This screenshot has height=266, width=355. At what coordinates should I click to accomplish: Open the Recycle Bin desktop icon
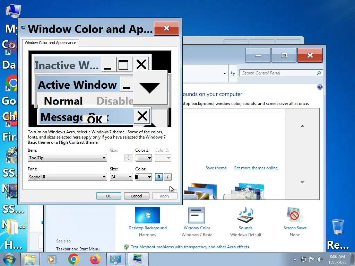point(338,227)
